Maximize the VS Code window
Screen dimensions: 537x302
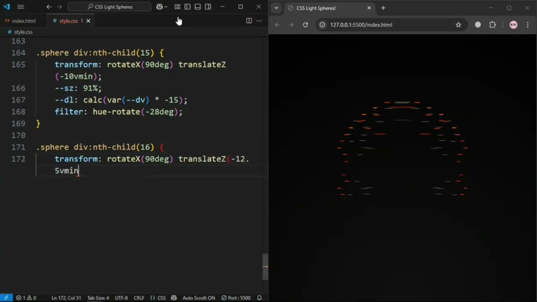click(x=240, y=7)
